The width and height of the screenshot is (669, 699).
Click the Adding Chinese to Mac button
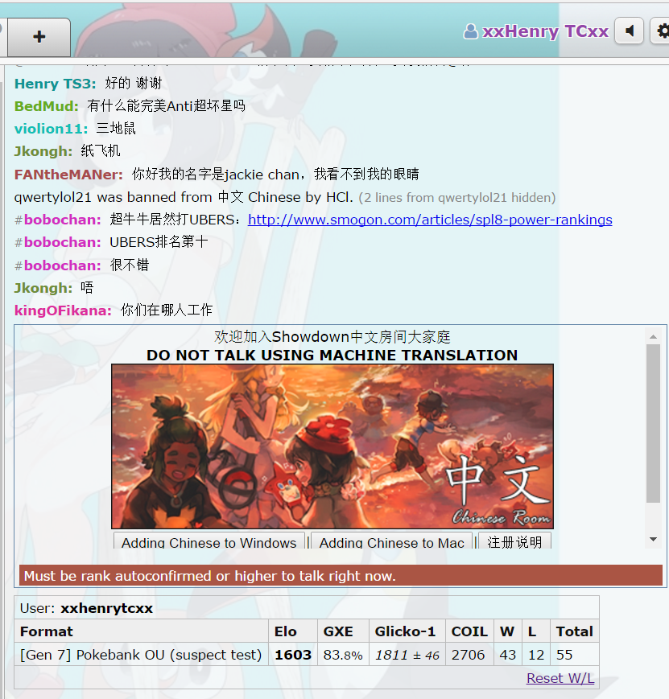[391, 541]
